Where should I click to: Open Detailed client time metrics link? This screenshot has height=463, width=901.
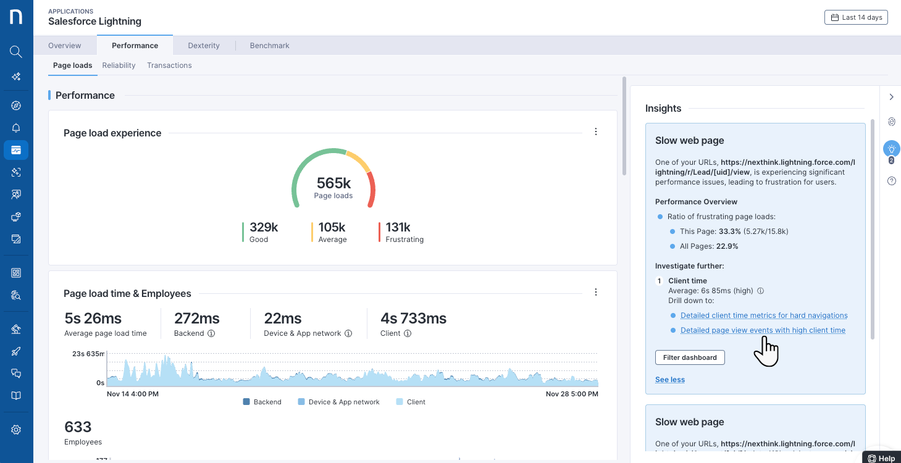click(764, 315)
